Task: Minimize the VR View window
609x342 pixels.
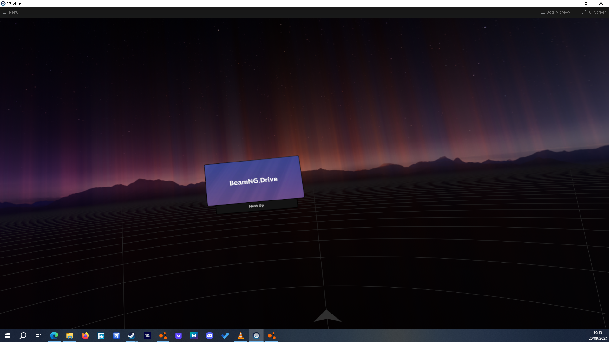Action: (572, 3)
